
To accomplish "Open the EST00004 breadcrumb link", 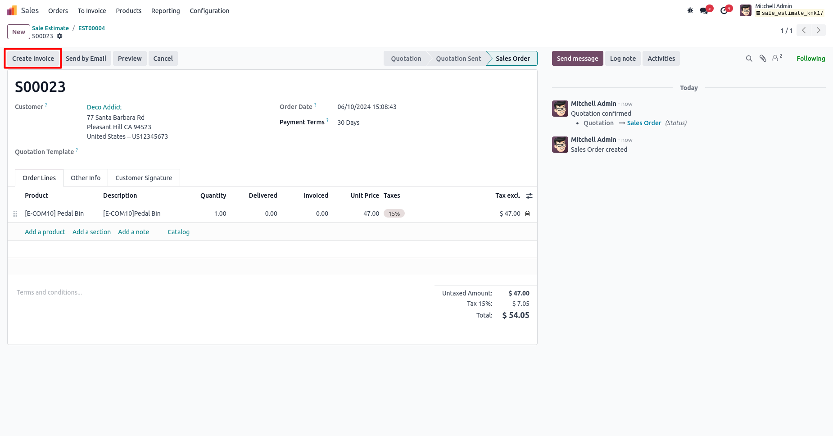I will [91, 28].
